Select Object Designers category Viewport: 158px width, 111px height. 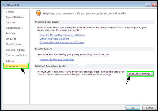[x=15, y=28]
